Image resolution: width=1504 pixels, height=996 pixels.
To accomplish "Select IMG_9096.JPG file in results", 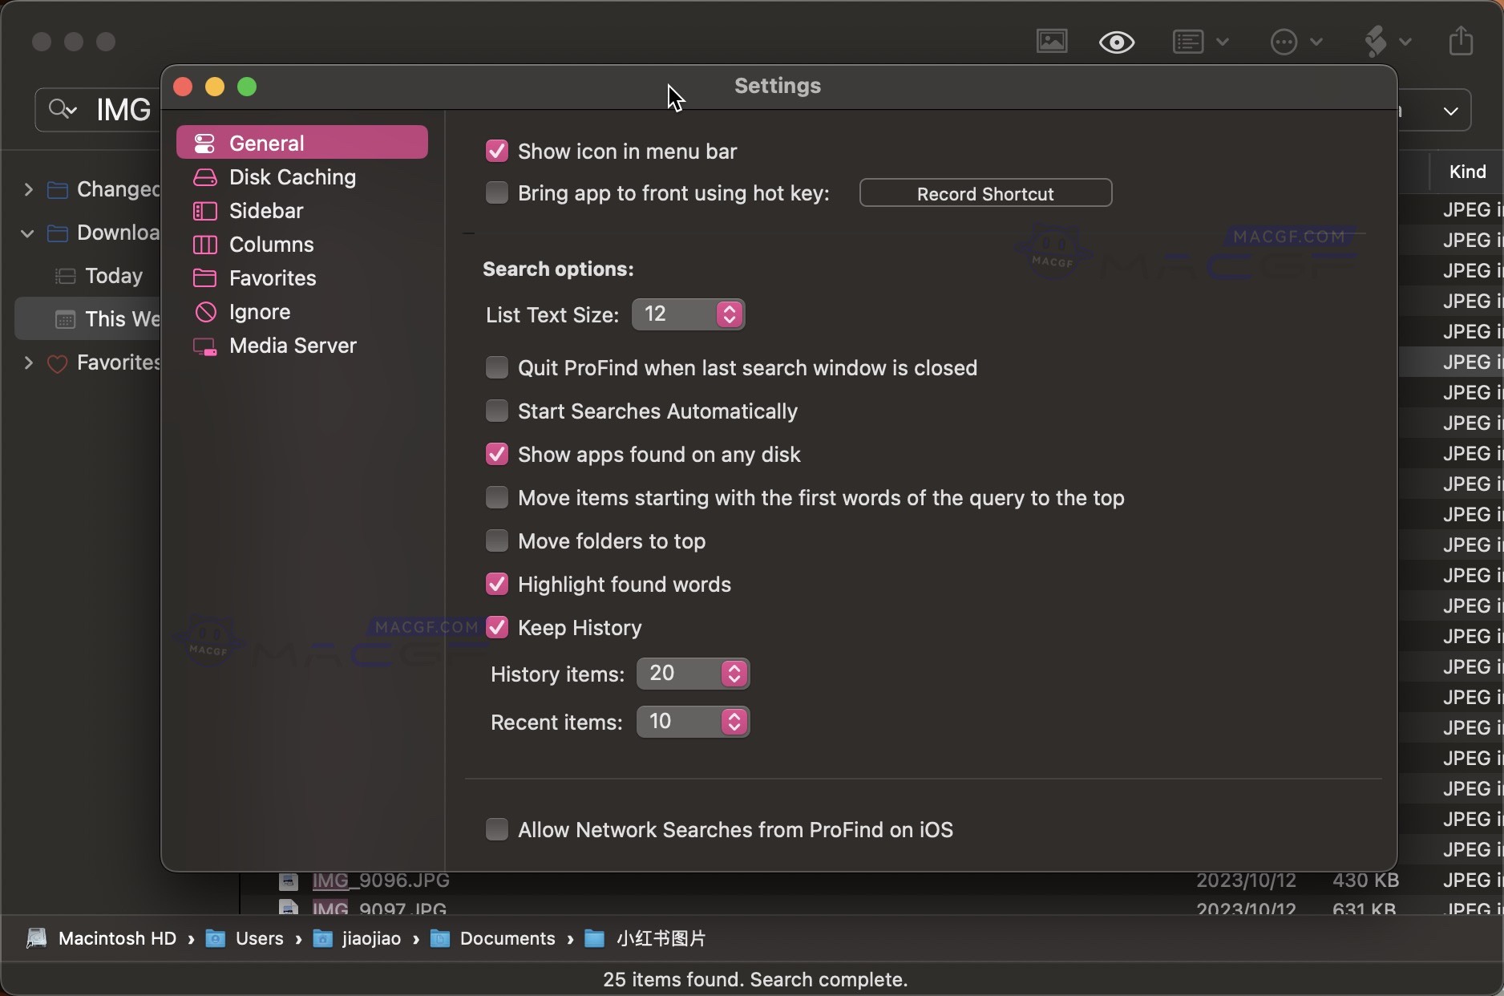I will tap(381, 881).
